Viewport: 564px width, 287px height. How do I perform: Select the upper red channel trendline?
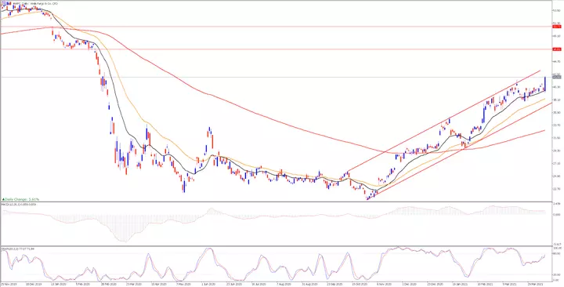click(x=444, y=121)
